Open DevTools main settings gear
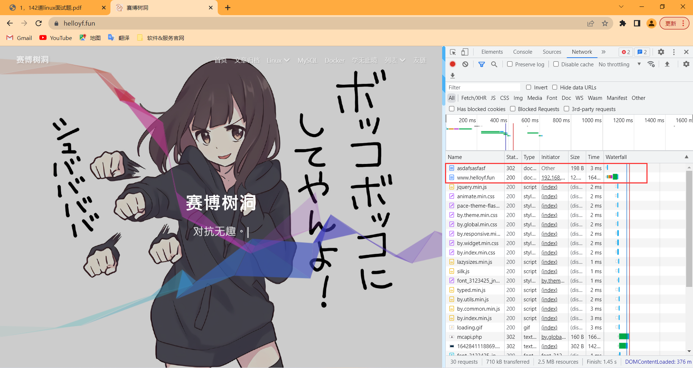Screen dimensions: 693x368 click(661, 52)
